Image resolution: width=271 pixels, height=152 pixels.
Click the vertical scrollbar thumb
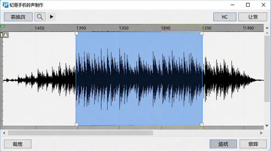(x=267, y=69)
